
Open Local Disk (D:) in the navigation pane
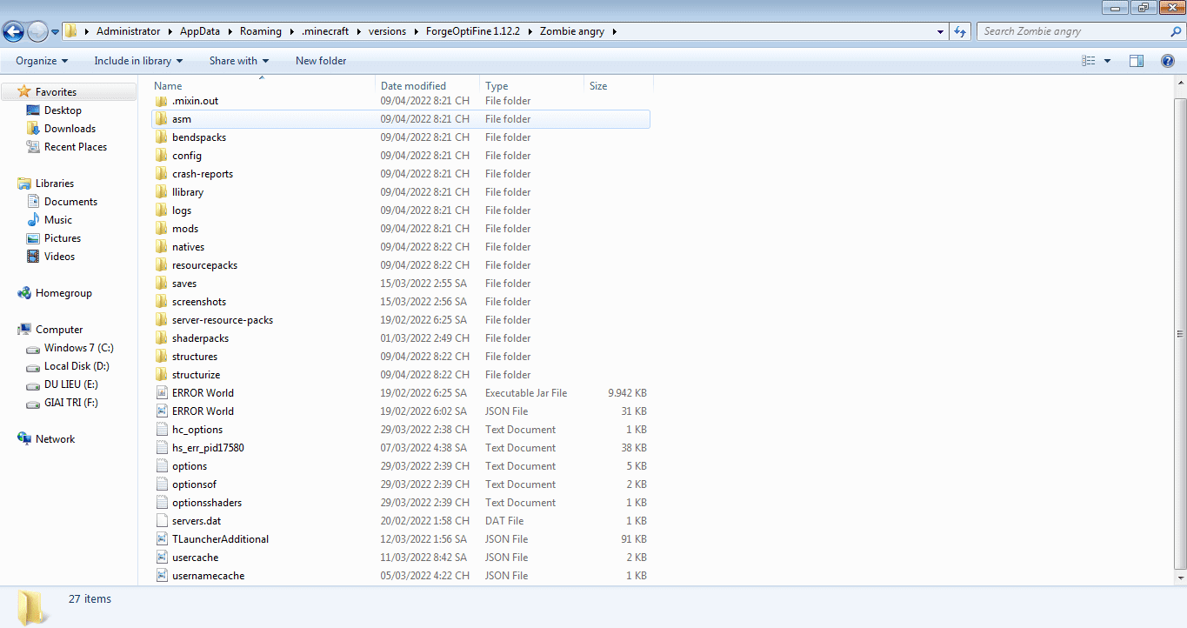(x=77, y=366)
